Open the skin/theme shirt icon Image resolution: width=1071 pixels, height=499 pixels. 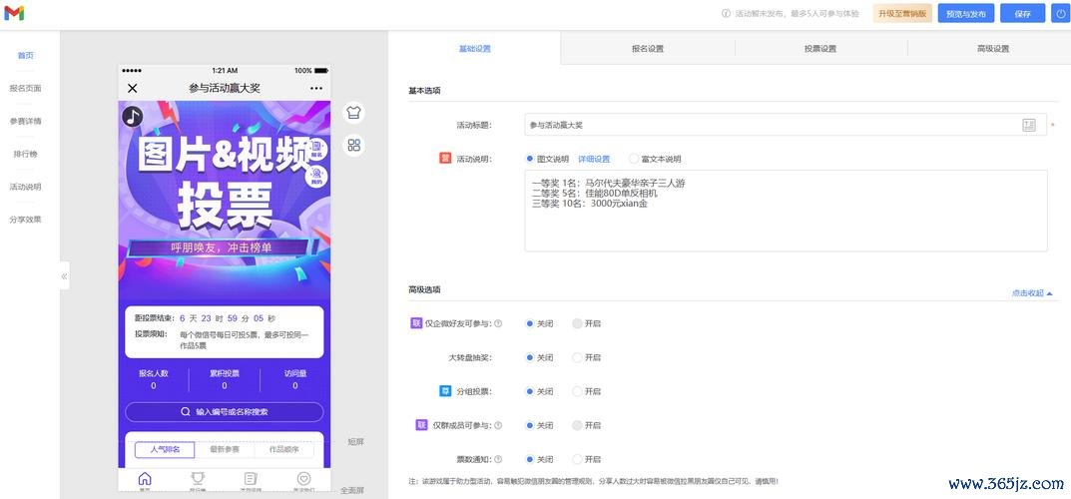(x=353, y=113)
